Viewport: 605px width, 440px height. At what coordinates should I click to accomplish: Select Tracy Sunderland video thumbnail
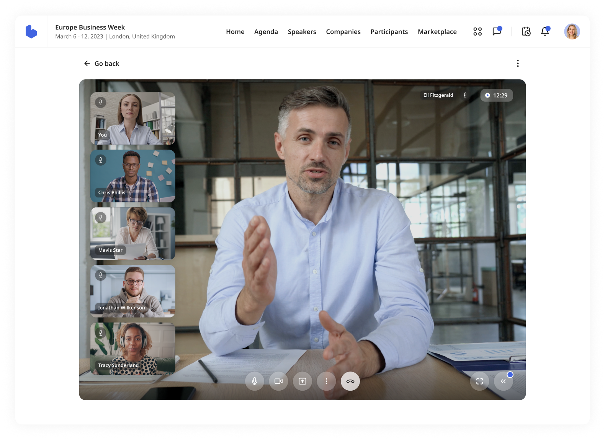tap(133, 349)
